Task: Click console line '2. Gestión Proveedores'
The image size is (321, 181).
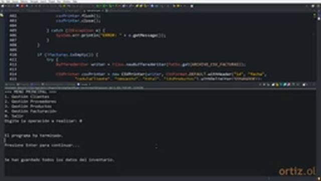Action: [x=30, y=102]
